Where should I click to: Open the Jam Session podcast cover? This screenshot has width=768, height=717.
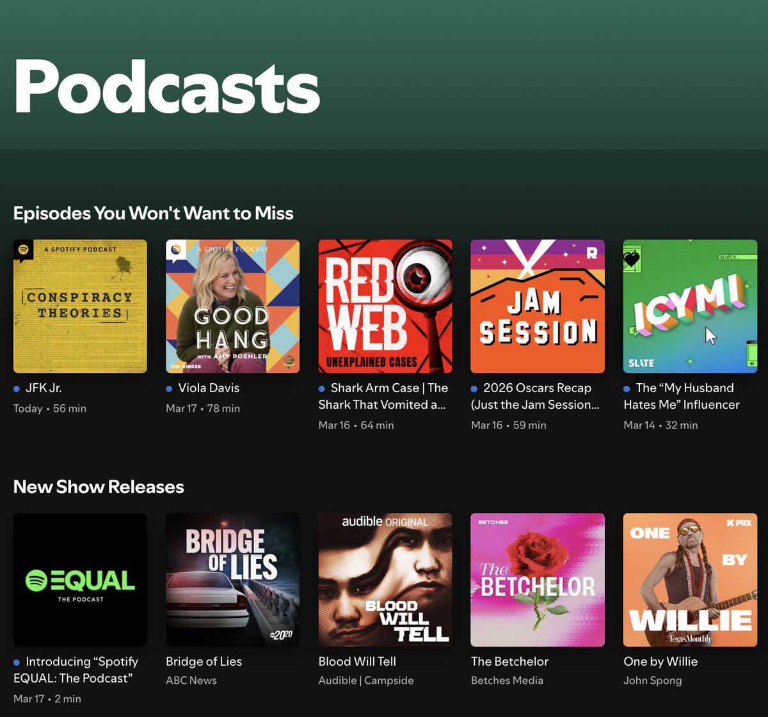(538, 306)
